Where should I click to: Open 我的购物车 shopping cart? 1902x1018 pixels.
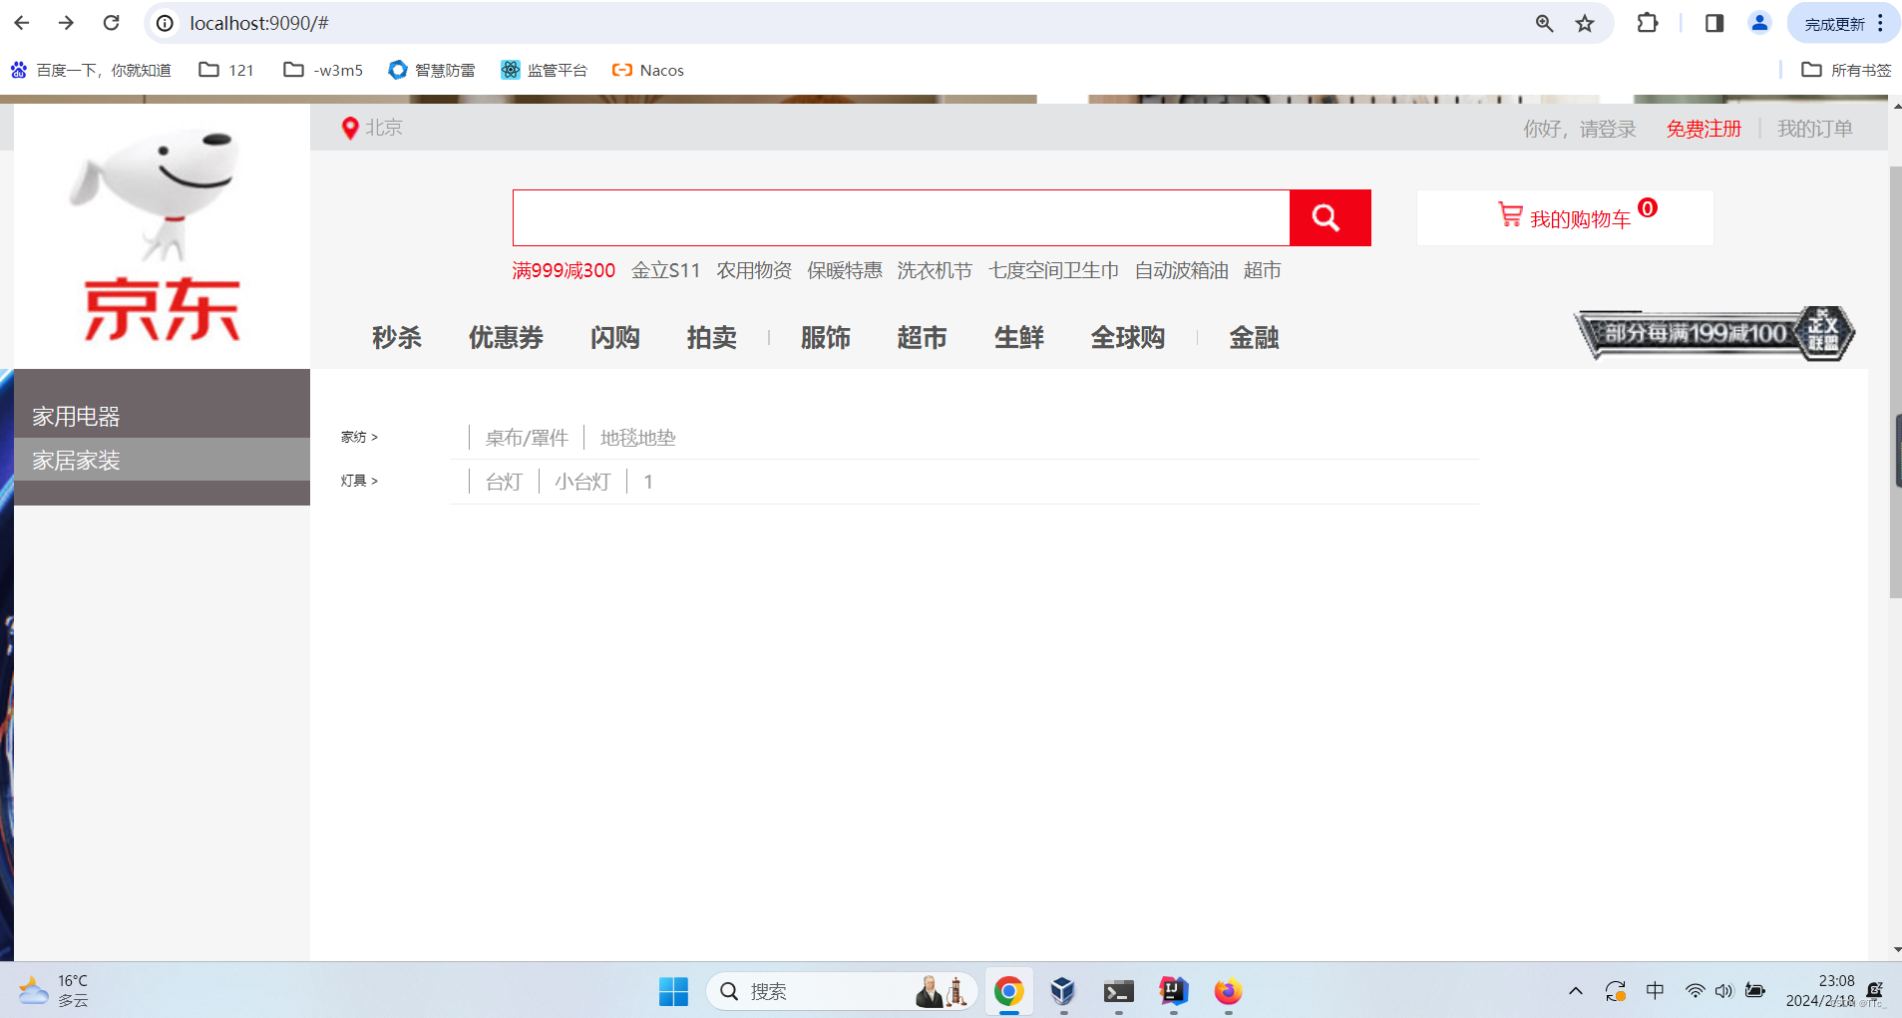[1565, 217]
